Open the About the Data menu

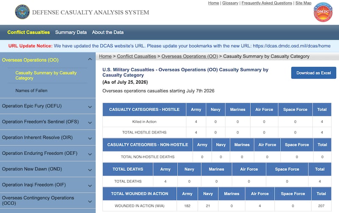pyautogui.click(x=108, y=33)
